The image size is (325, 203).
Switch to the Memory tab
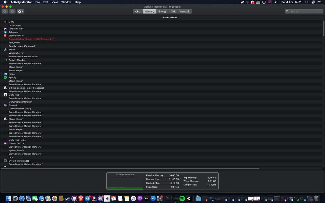pos(149,11)
